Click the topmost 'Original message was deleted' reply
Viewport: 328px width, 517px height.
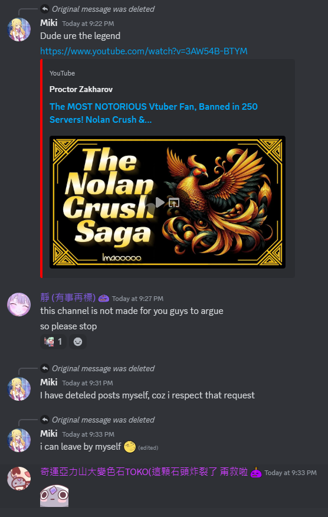pos(103,9)
